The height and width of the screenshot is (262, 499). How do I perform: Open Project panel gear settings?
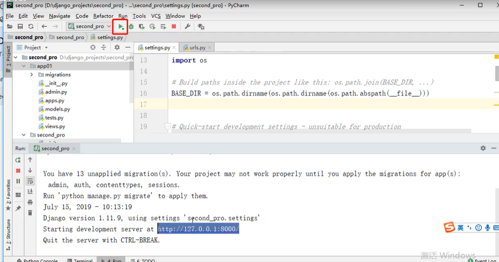click(x=117, y=47)
